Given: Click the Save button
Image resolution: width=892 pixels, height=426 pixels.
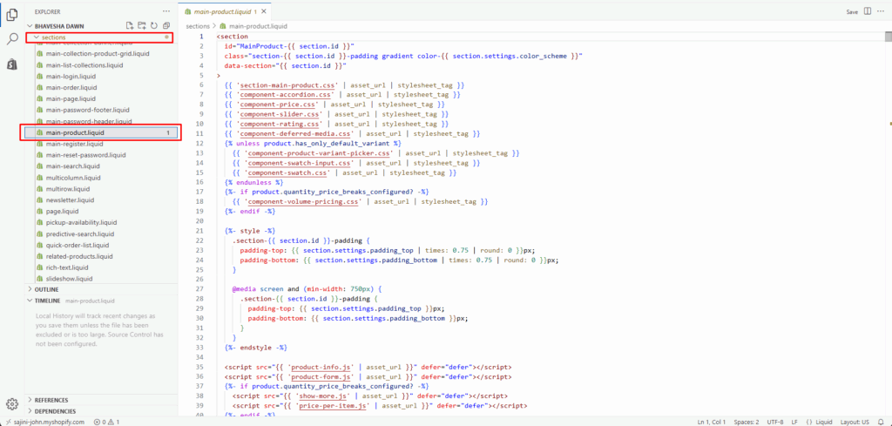Looking at the screenshot, I should 852,12.
